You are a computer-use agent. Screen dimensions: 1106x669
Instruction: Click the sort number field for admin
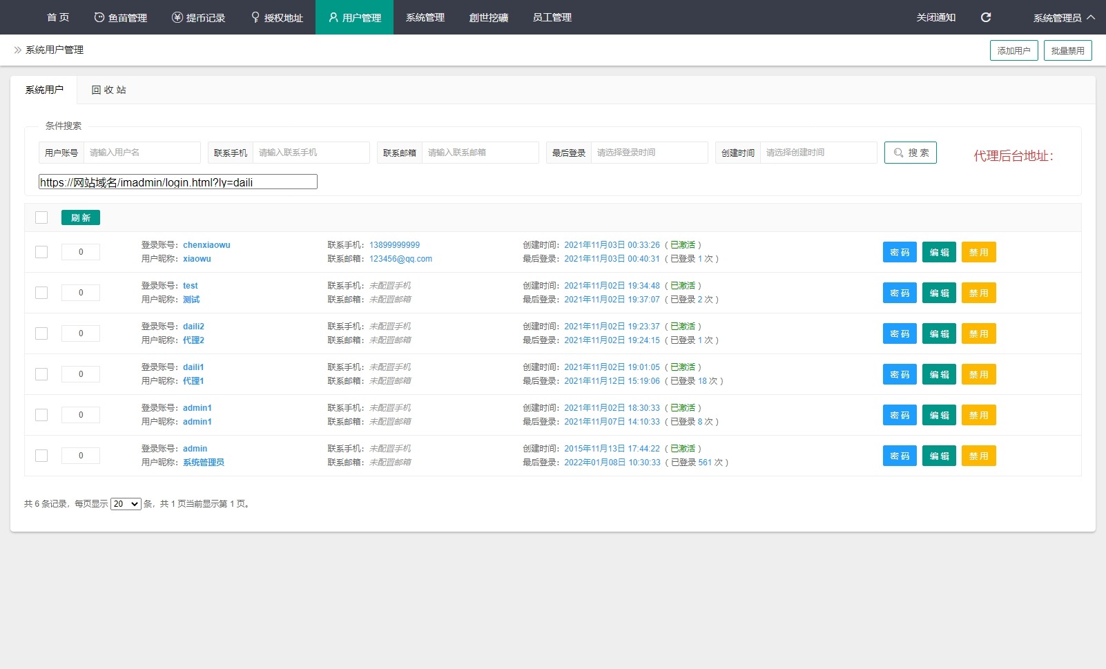pos(81,456)
